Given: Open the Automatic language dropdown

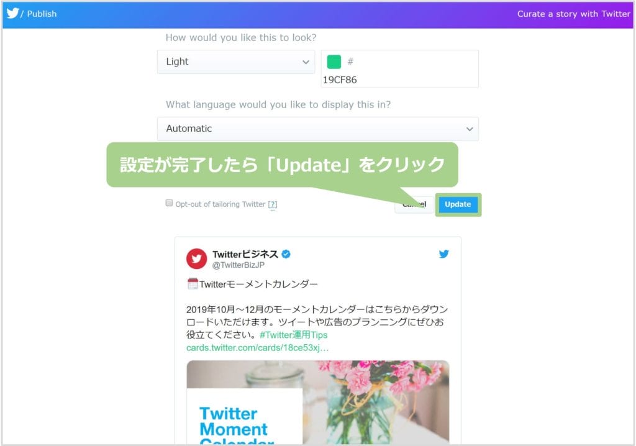Looking at the screenshot, I should (x=317, y=129).
